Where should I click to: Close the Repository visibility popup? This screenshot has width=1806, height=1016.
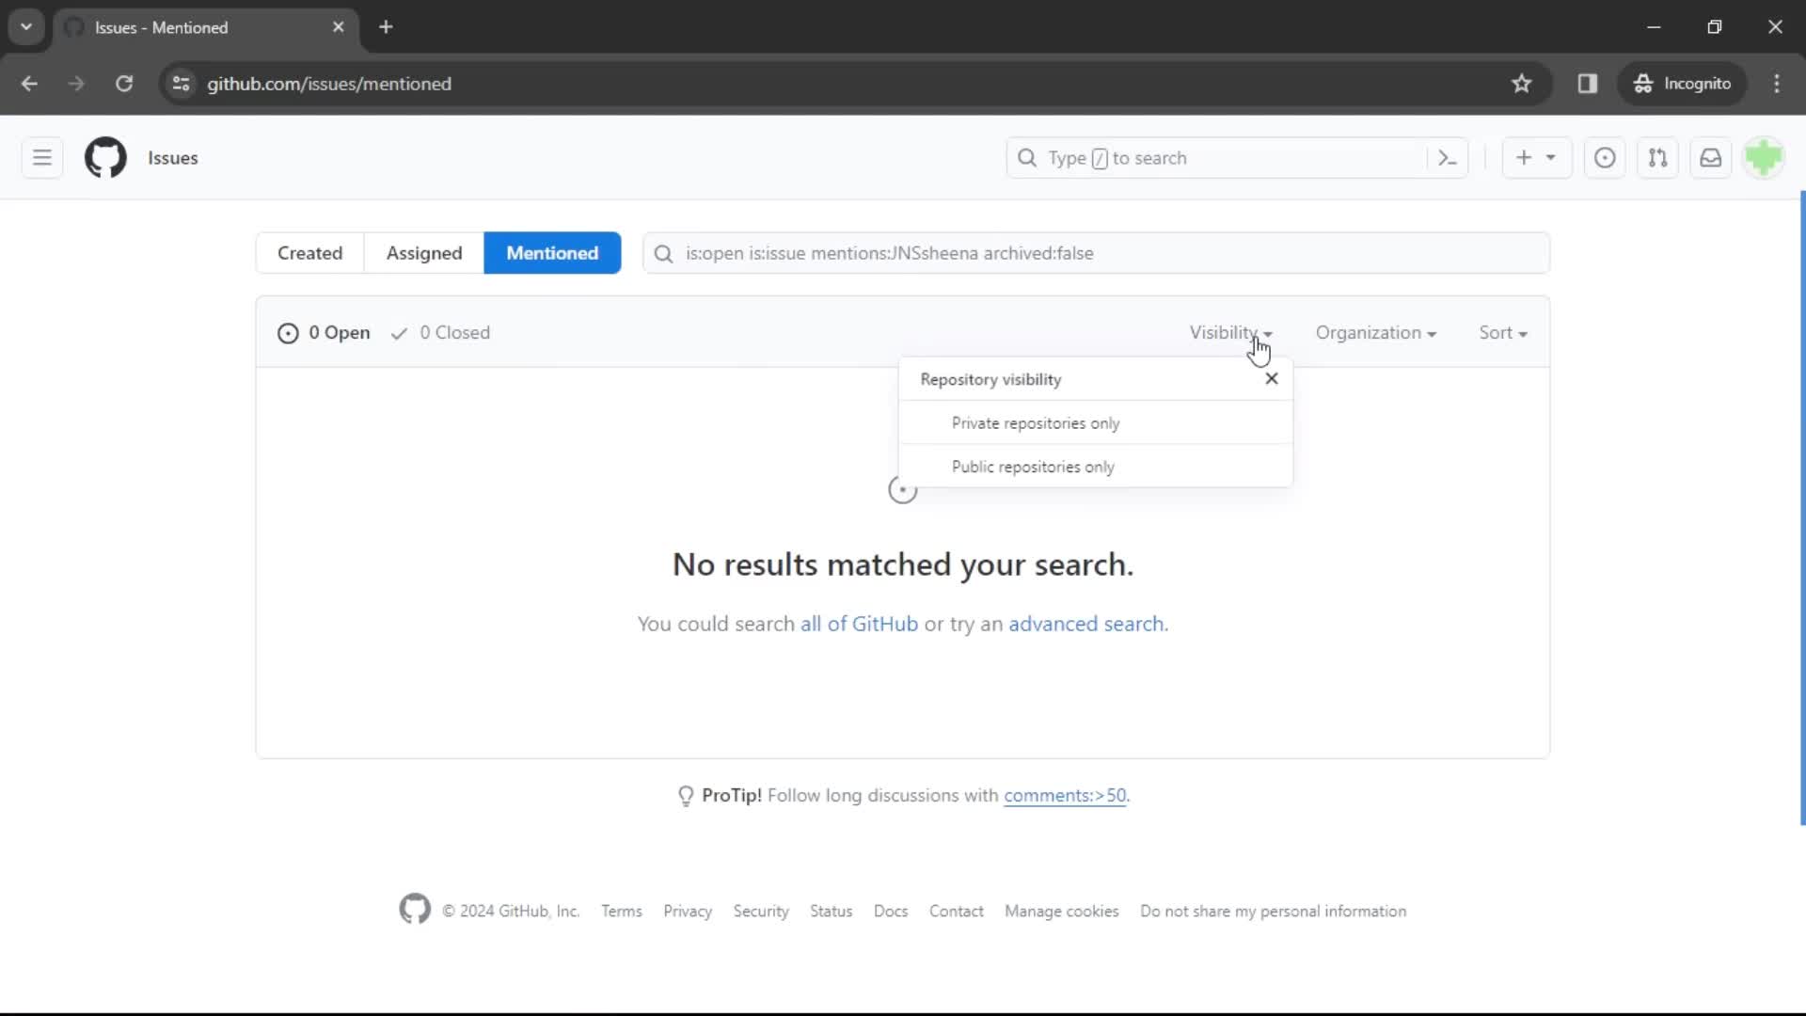(x=1270, y=378)
